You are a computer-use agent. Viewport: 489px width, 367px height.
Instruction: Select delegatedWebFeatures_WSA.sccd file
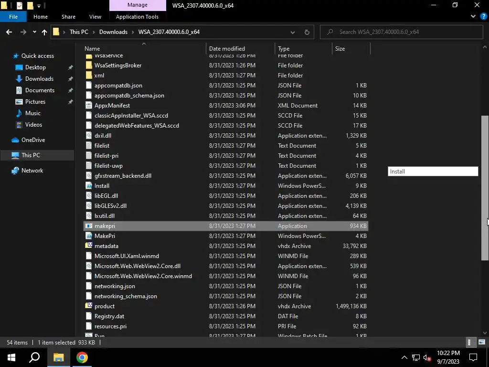pyautogui.click(x=137, y=126)
